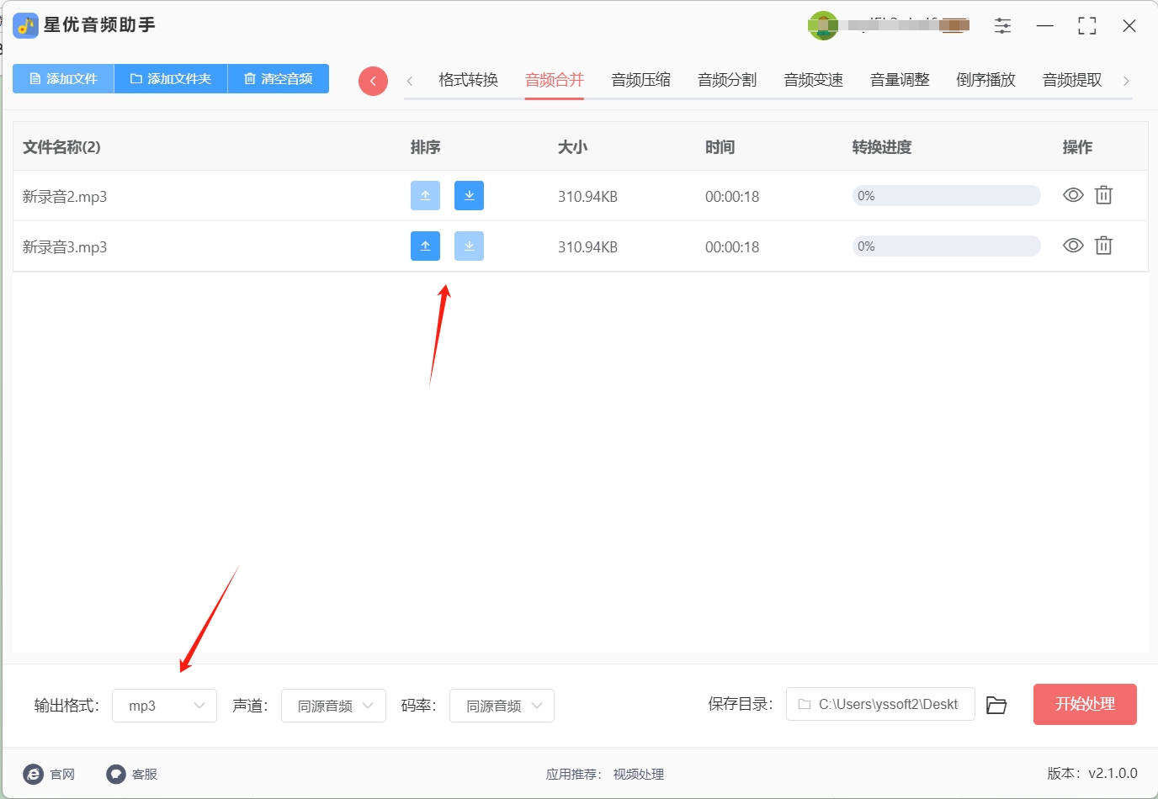Select the file name 新录音3.mp3

click(65, 247)
